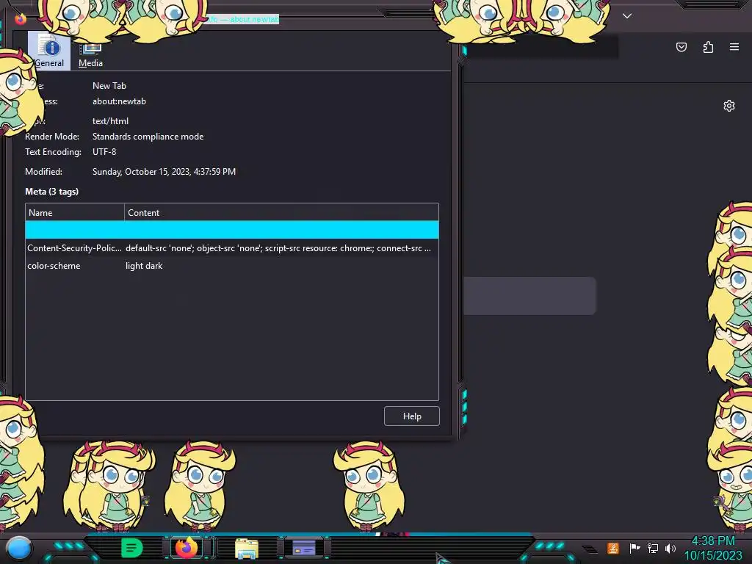The width and height of the screenshot is (752, 564).
Task: Show hidden tray icons arrow
Action: [590, 549]
